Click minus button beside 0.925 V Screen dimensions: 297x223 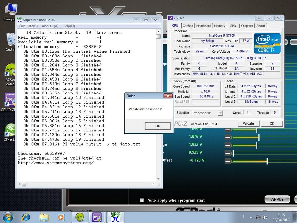[x=228, y=153]
